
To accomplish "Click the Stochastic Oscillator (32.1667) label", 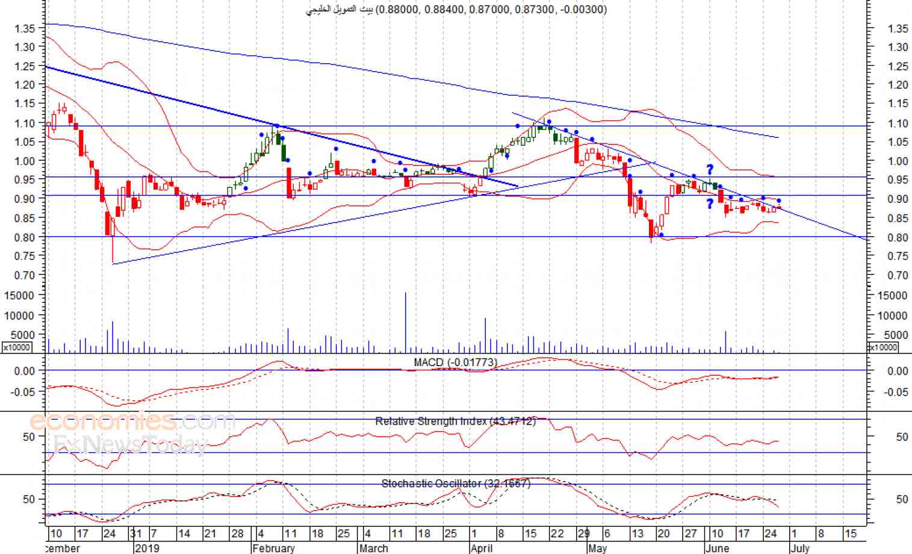I will coord(456,484).
